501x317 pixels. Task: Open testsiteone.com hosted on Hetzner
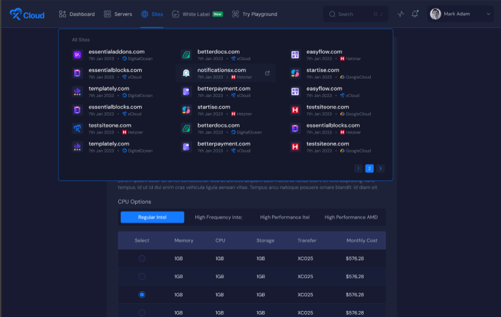click(x=110, y=125)
